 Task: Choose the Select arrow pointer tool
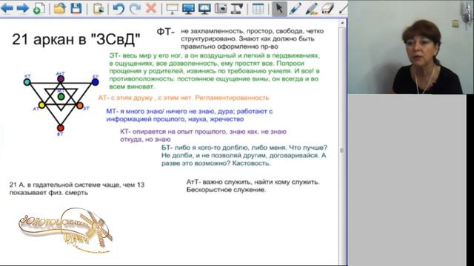click(x=279, y=8)
